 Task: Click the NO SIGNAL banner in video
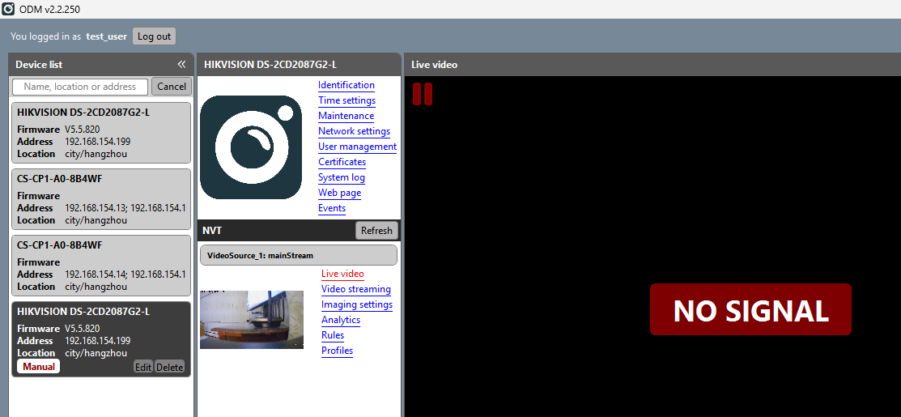click(750, 309)
